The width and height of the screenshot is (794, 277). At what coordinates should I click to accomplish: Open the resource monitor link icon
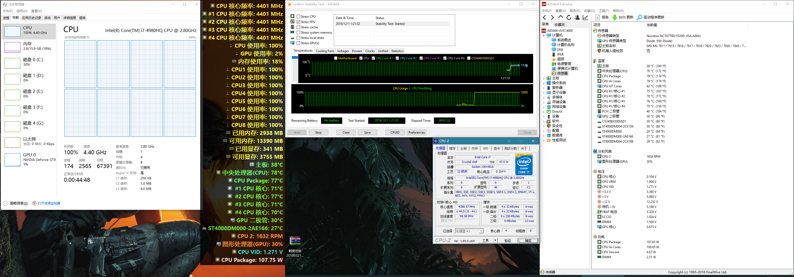pyautogui.click(x=34, y=203)
